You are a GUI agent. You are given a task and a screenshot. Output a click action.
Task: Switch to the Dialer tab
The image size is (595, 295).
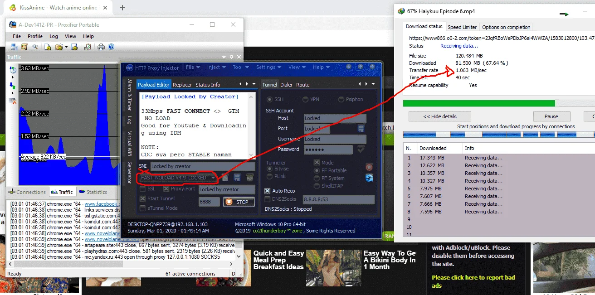click(x=286, y=85)
